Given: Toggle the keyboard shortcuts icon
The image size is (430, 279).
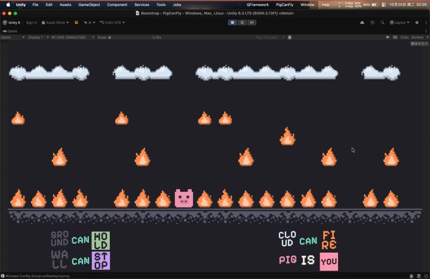Looking at the screenshot, I should click(x=395, y=37).
